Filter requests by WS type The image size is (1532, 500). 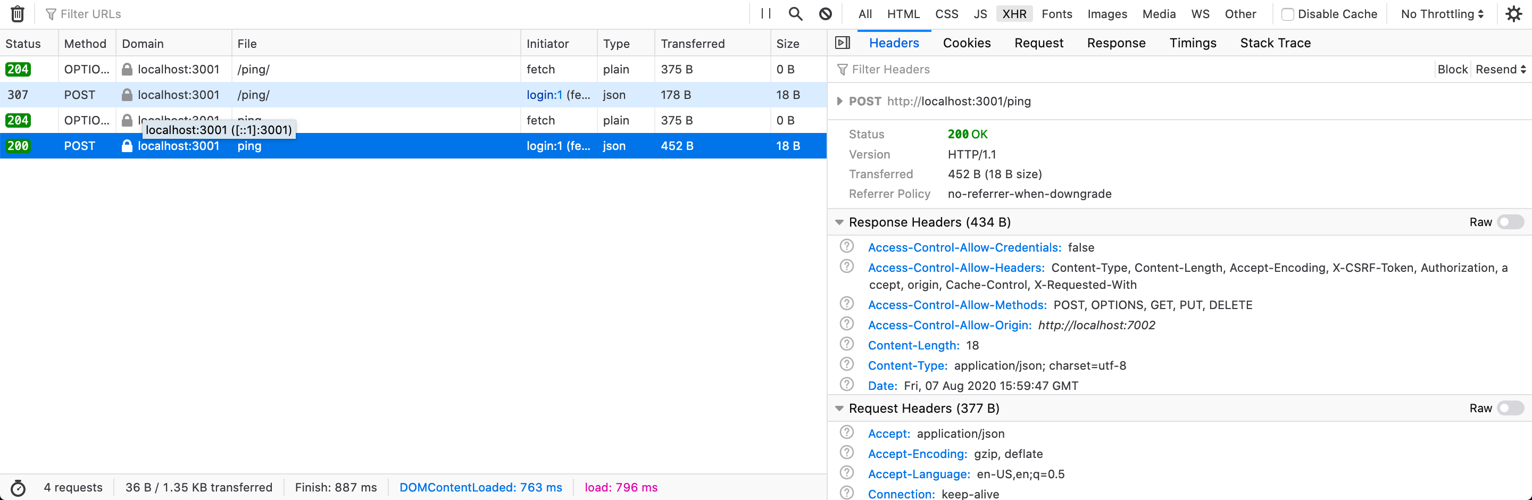[1200, 14]
